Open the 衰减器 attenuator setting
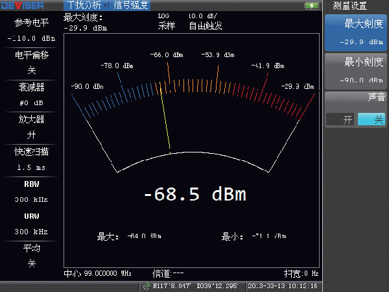Screen dimensions: 389x292 31,95
